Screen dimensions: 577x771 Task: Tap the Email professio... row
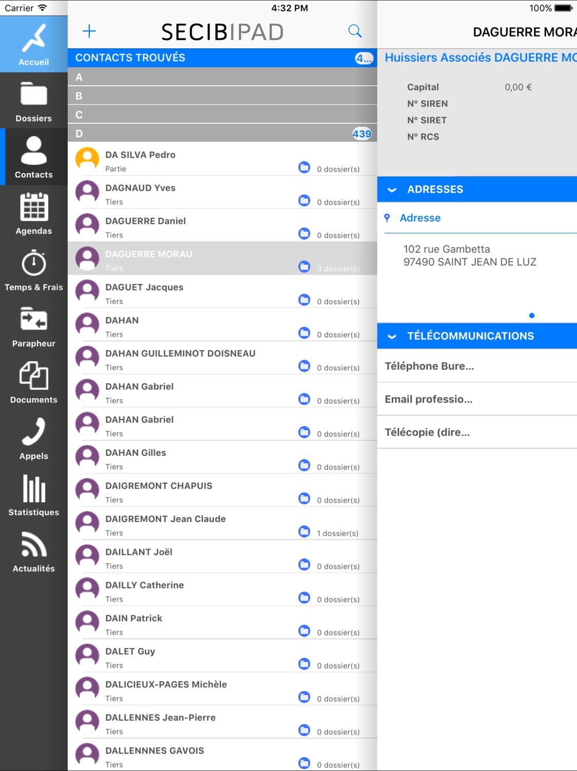click(x=477, y=399)
